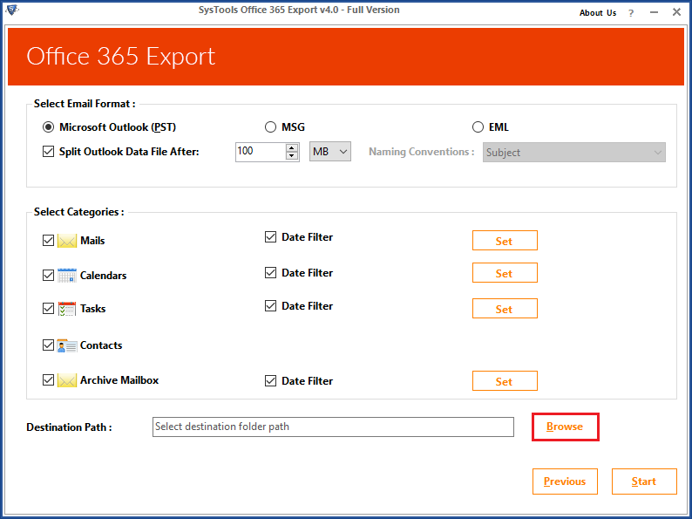Image resolution: width=692 pixels, height=519 pixels.
Task: Disable Date Filter for Mails
Action: pos(270,237)
